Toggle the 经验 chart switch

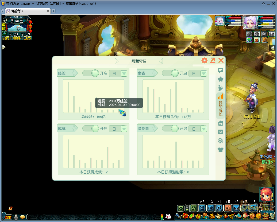pos(91,73)
